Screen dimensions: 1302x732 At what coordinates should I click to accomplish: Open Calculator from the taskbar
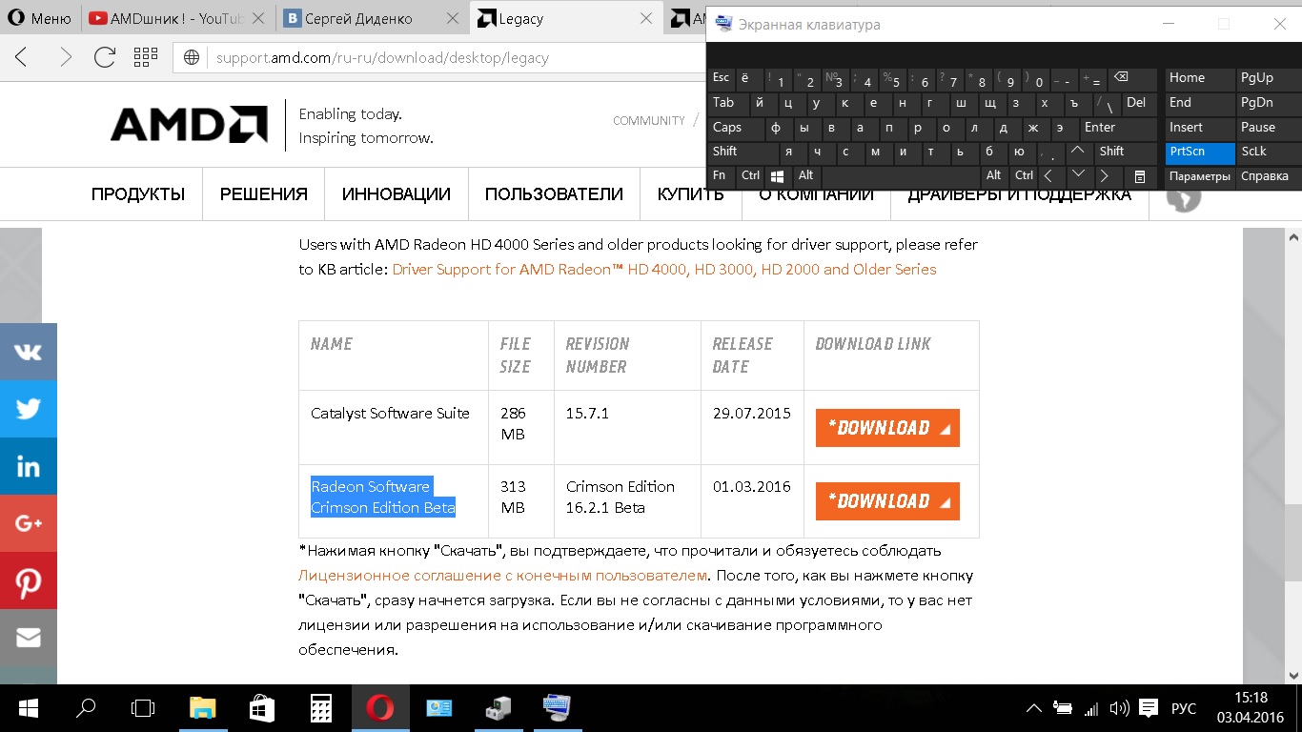pos(320,707)
